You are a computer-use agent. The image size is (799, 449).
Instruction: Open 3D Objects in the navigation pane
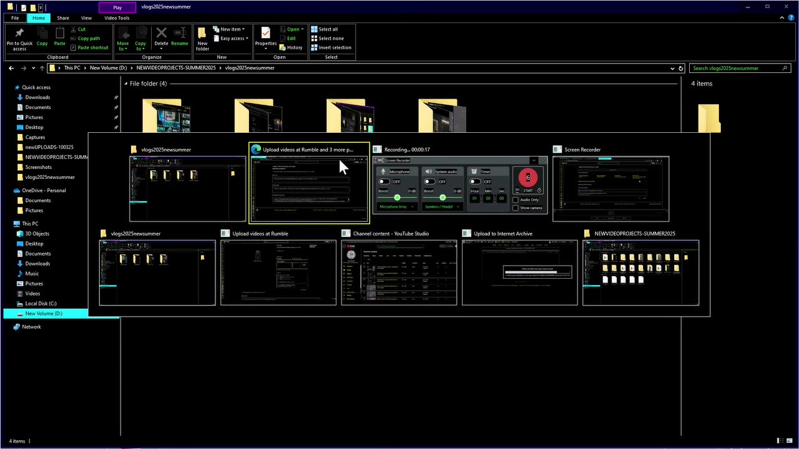37,234
